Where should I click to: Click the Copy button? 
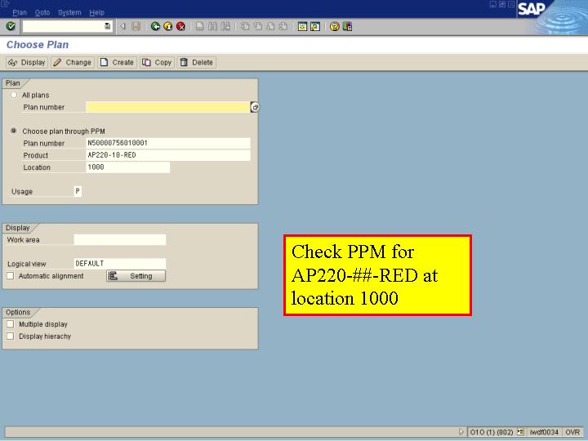[157, 62]
